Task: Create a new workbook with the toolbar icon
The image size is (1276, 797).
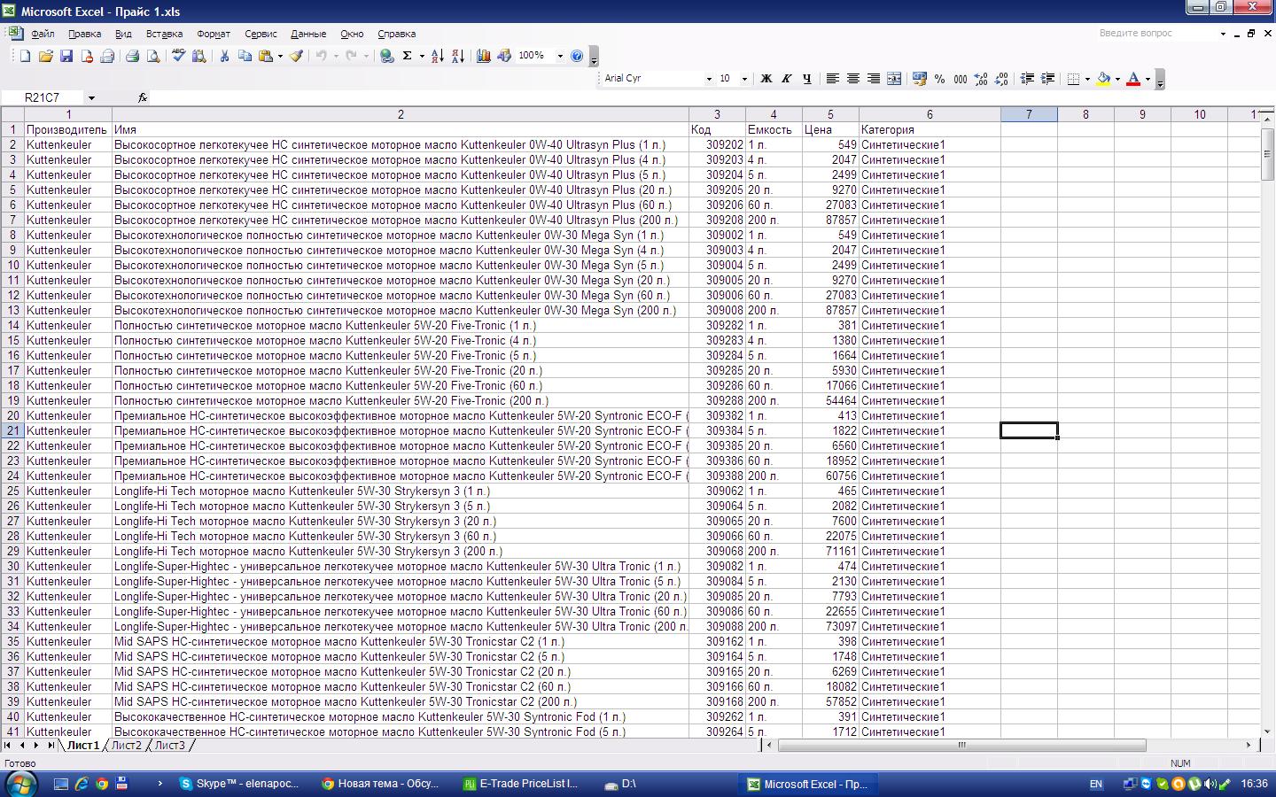Action: point(25,56)
